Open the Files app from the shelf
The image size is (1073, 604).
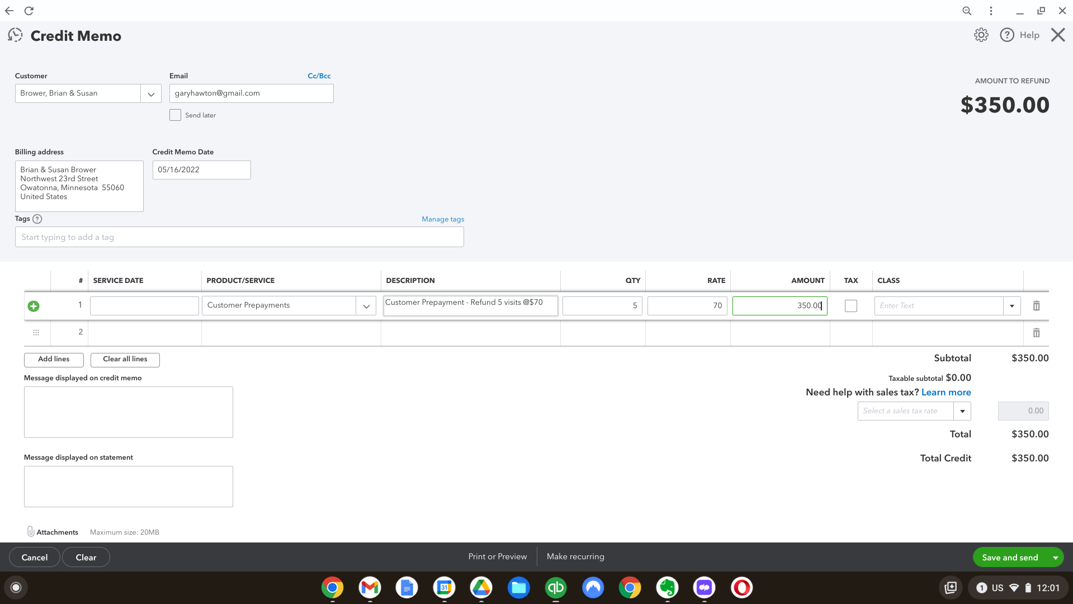coord(518,588)
